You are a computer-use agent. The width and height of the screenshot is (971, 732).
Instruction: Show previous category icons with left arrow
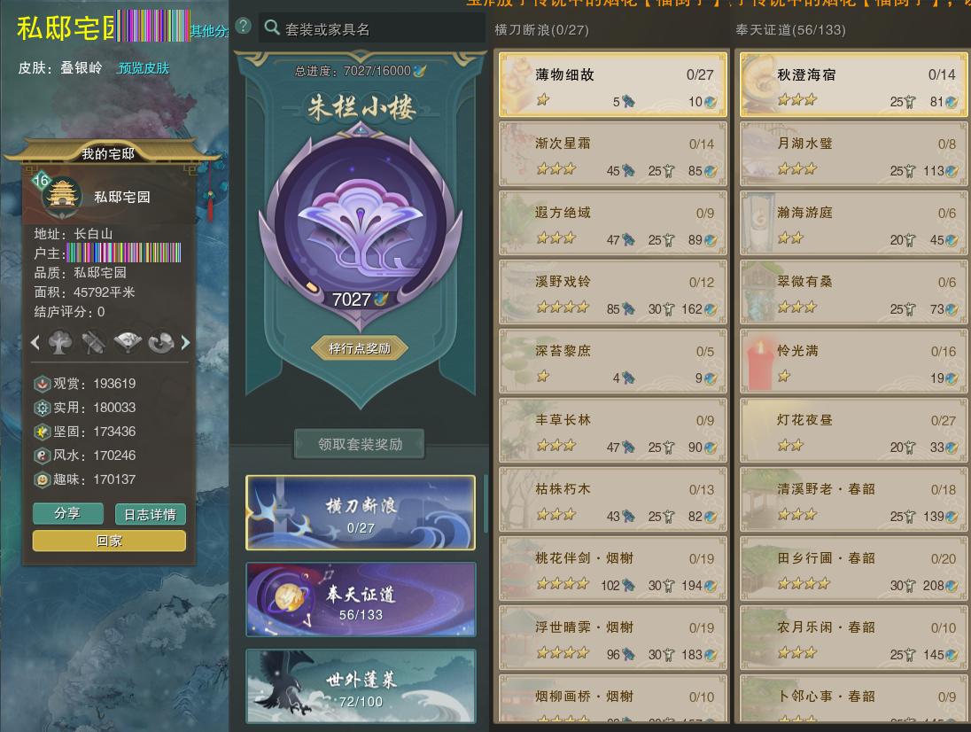coord(35,342)
